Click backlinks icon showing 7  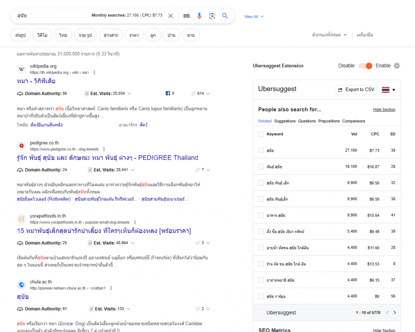click(x=197, y=170)
